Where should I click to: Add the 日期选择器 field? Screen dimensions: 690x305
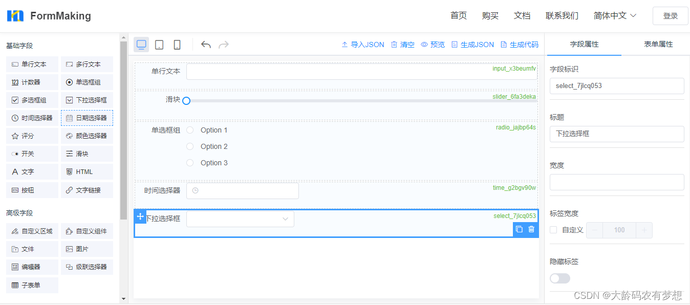click(87, 118)
